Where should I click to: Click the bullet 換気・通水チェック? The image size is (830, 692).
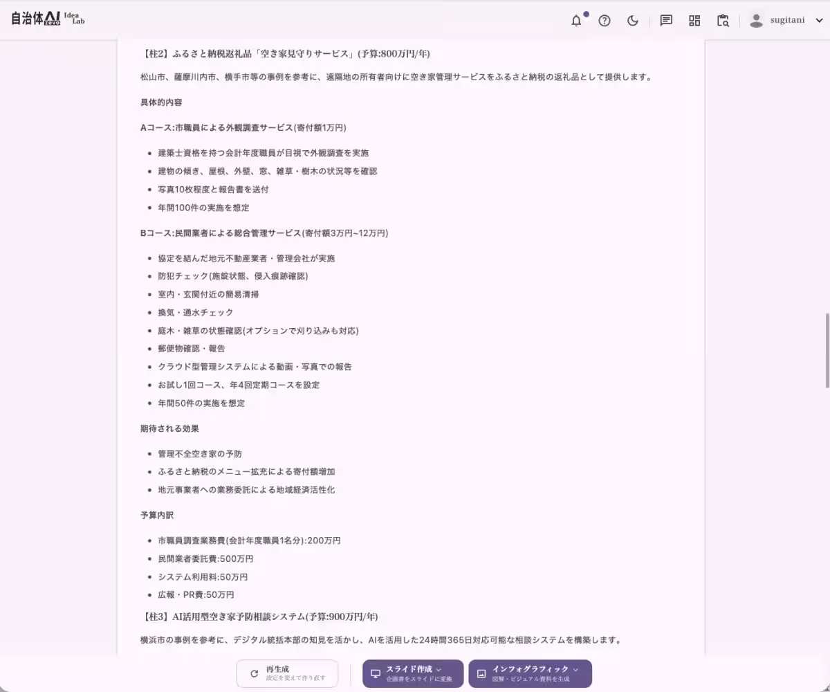point(196,313)
